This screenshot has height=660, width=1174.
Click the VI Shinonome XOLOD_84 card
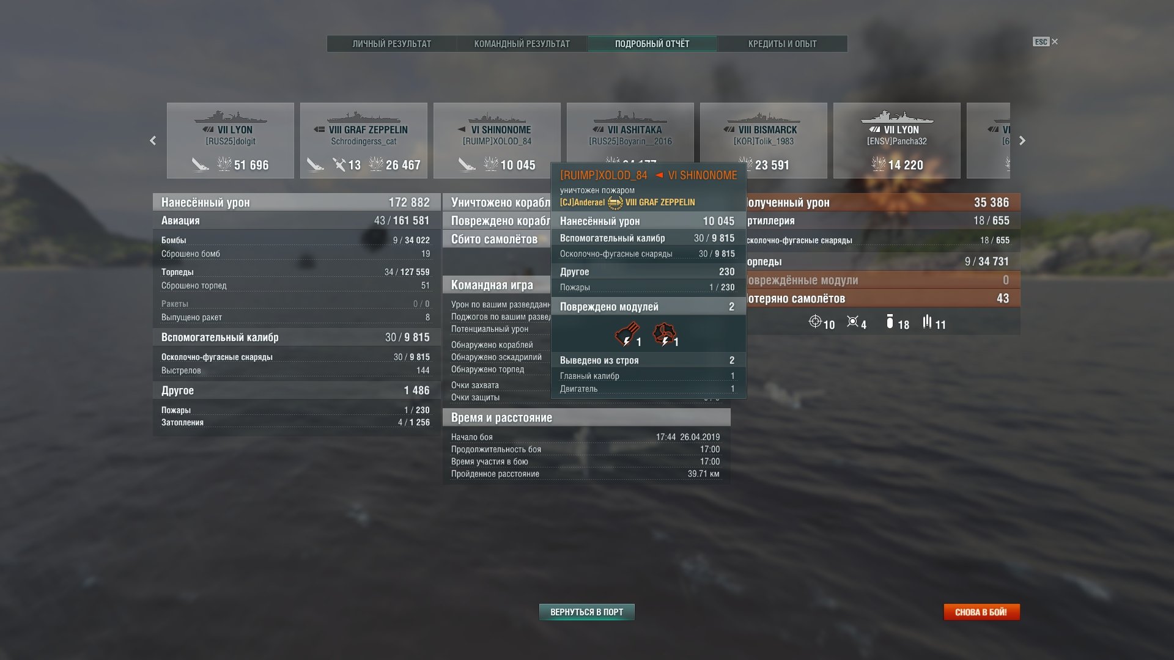point(497,141)
